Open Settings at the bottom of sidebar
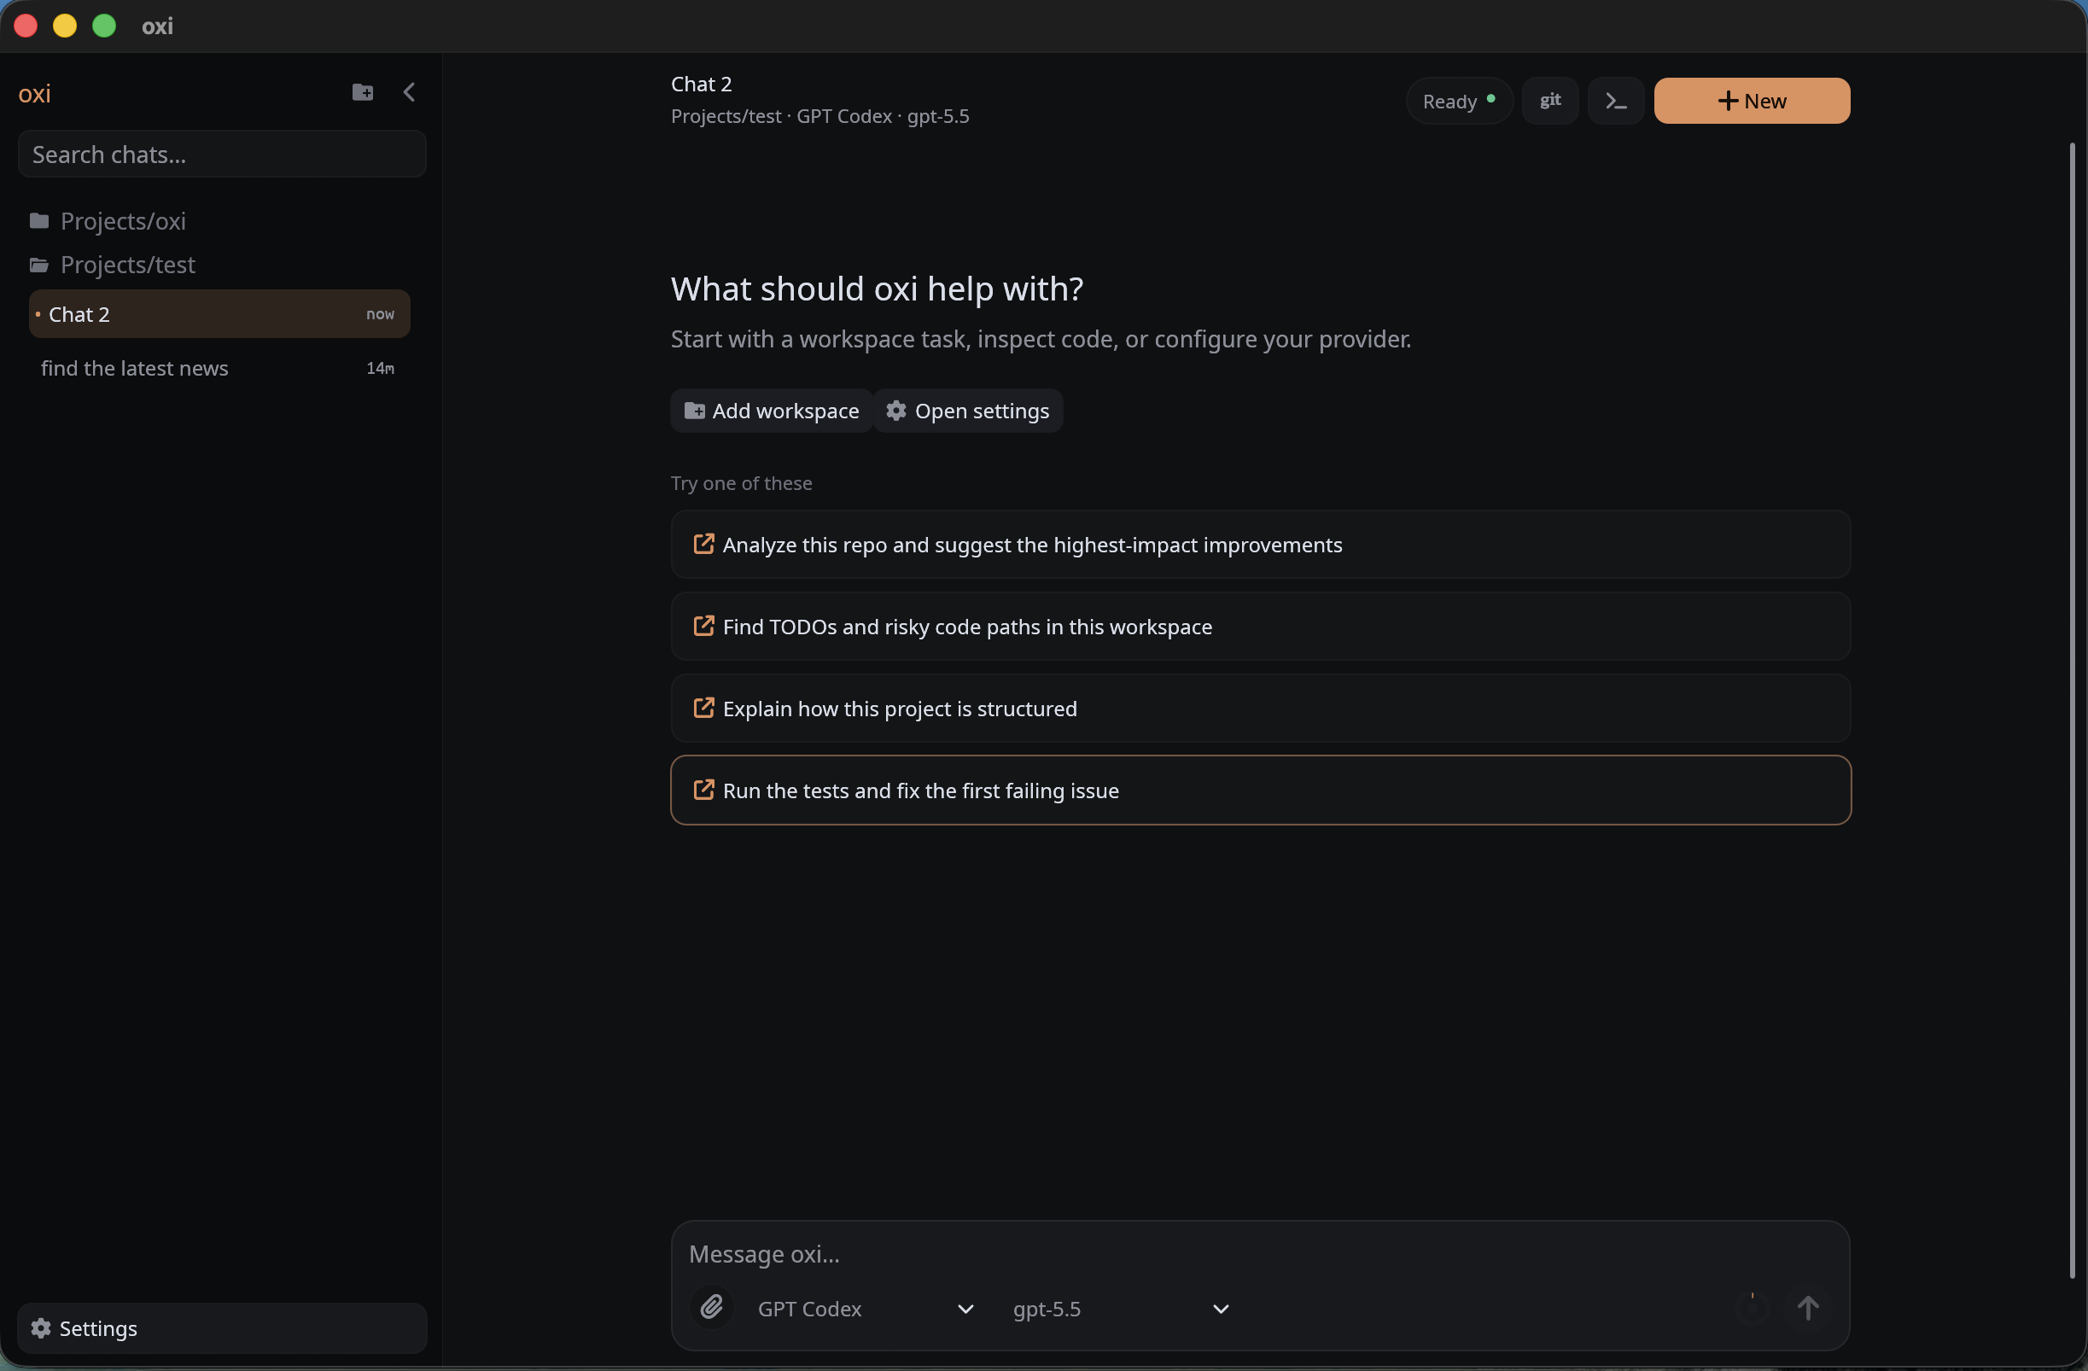The image size is (2088, 1371). (222, 1327)
